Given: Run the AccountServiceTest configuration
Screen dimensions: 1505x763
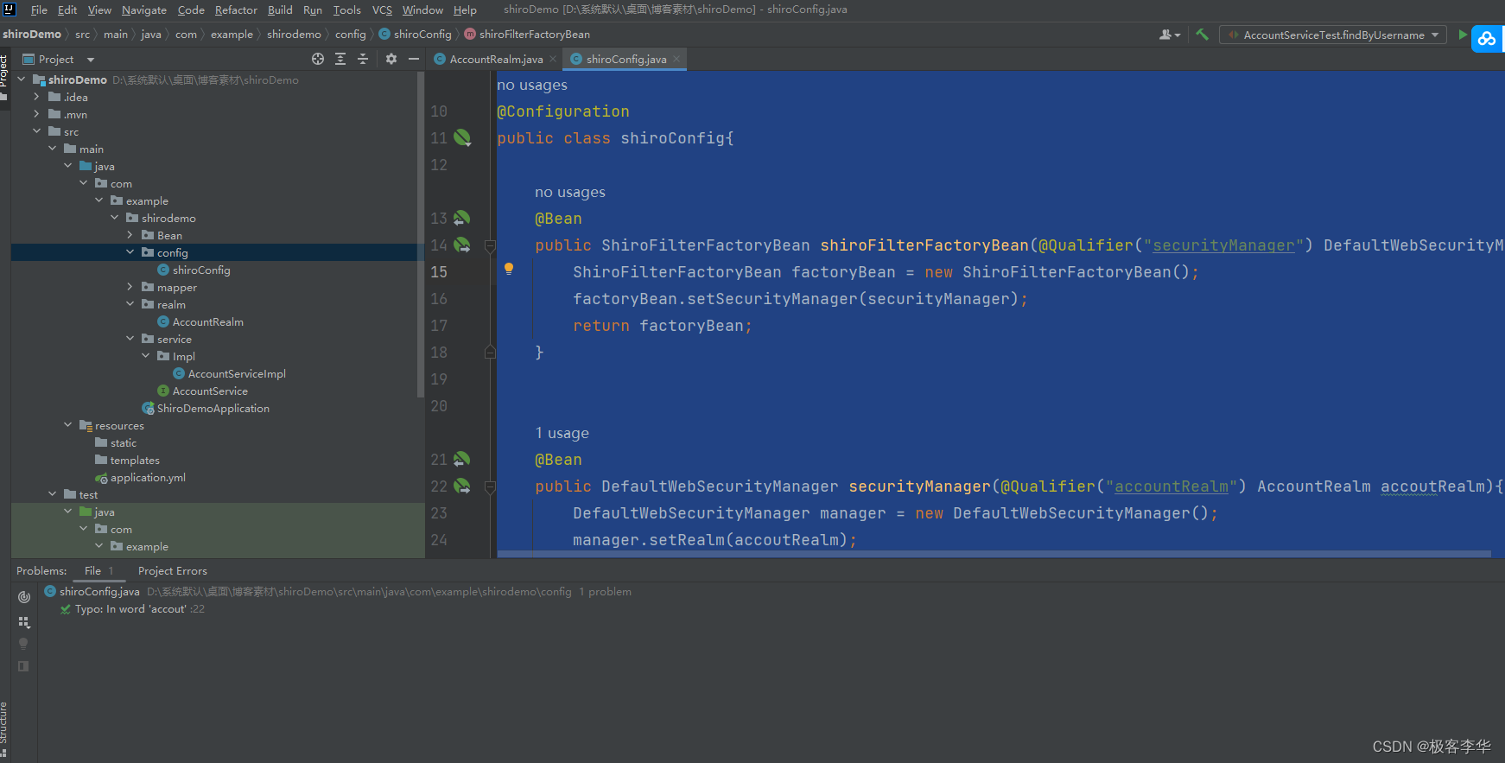Looking at the screenshot, I should (1462, 35).
